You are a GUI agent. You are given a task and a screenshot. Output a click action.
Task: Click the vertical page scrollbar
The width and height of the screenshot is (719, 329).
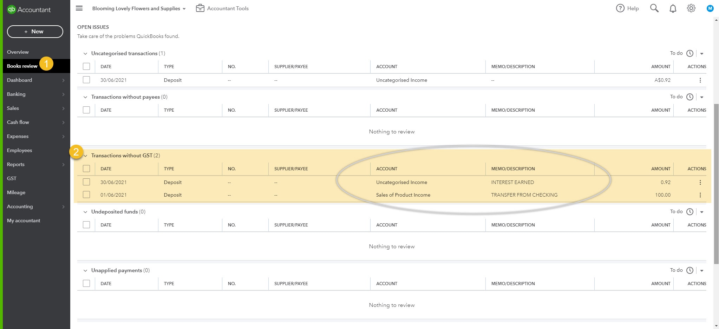tap(716, 183)
